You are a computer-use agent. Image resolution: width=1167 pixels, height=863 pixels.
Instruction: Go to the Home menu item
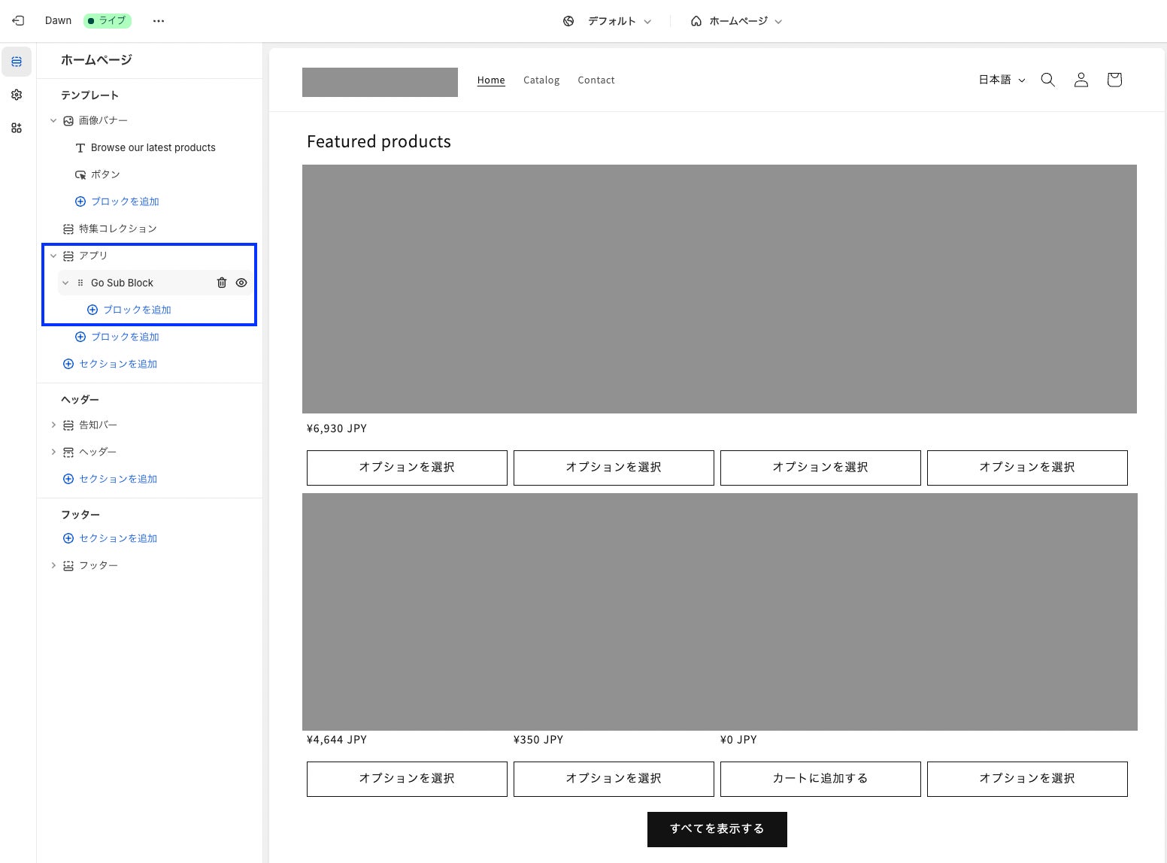click(x=491, y=80)
